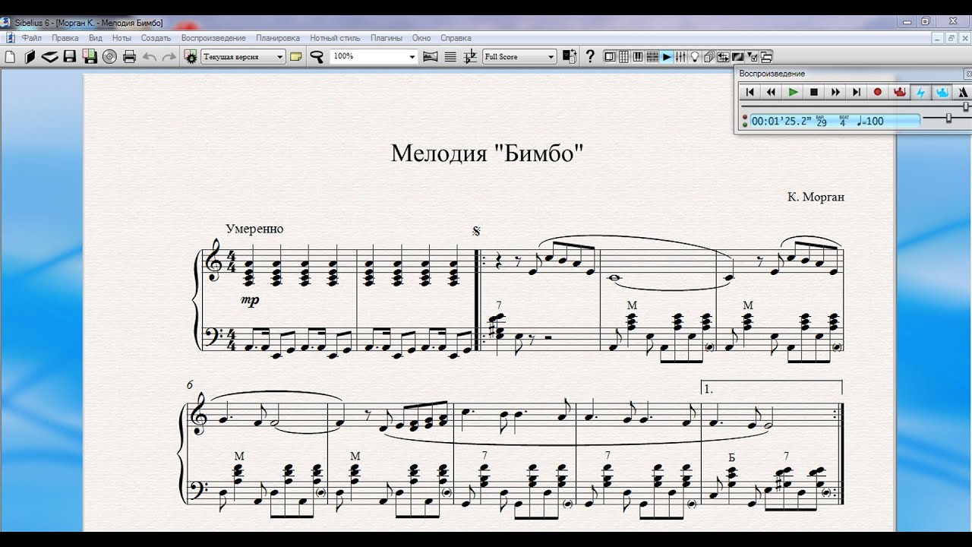
Task: Open the Плагины menu
Action: click(x=387, y=37)
